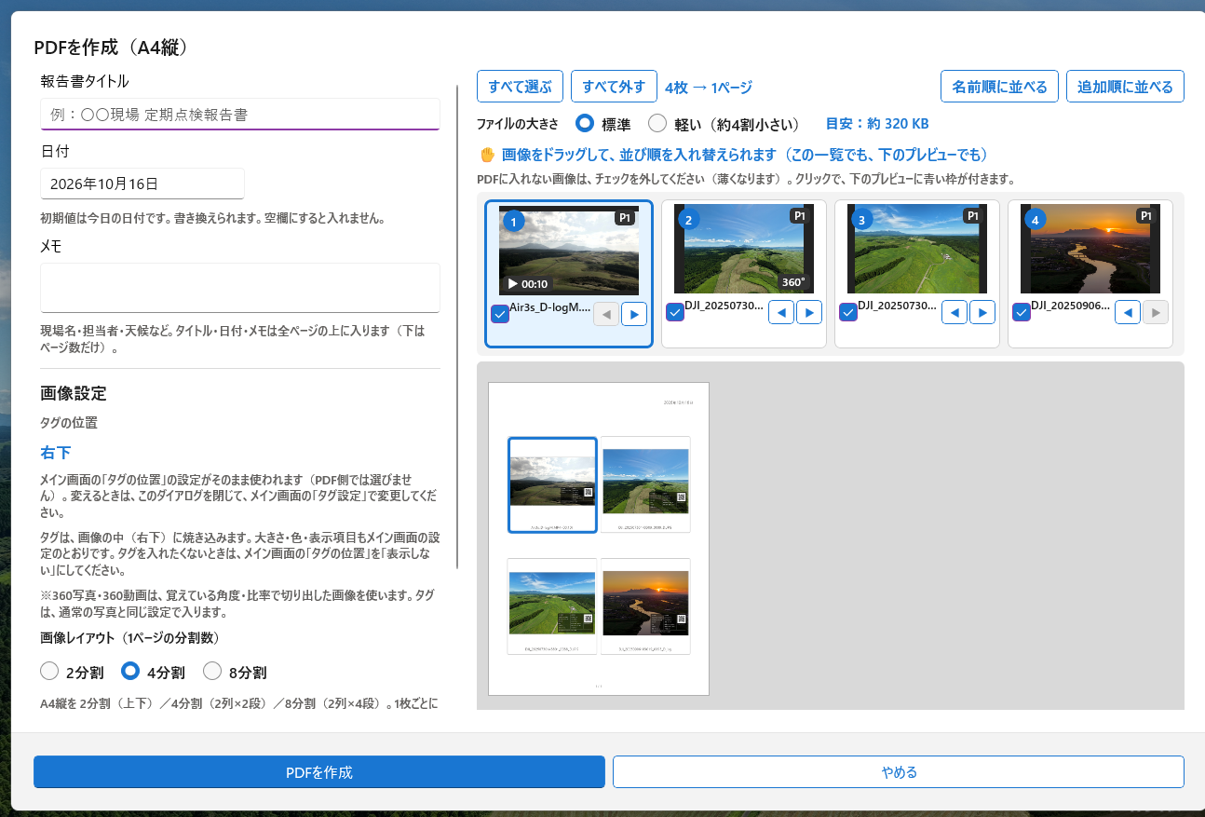The width and height of the screenshot is (1205, 817).
Task: Choose the 2分割 layout option
Action: pyautogui.click(x=72, y=672)
